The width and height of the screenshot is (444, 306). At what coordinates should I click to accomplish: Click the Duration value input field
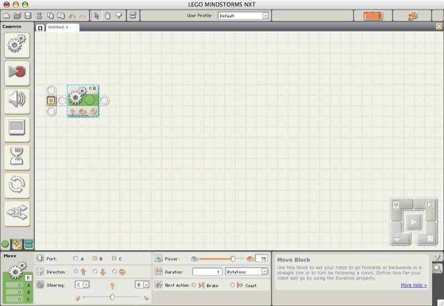point(207,272)
